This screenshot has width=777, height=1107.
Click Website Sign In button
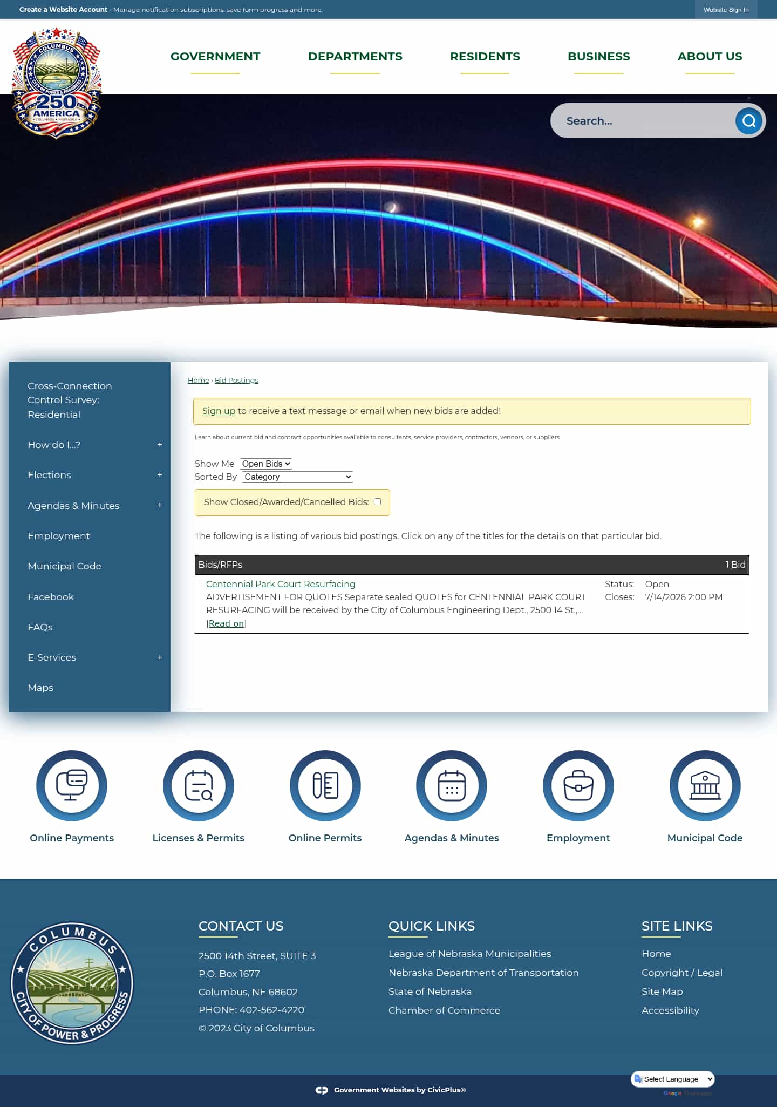click(x=726, y=10)
